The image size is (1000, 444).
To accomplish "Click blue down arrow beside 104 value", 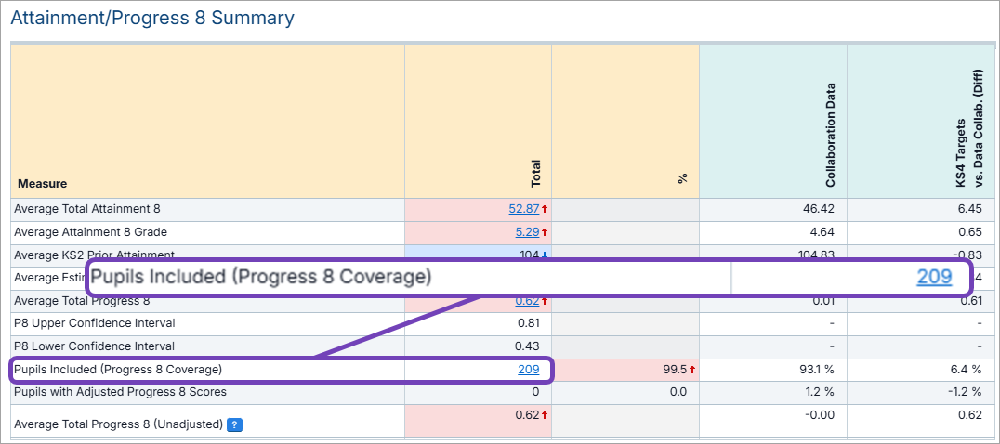I will point(545,255).
